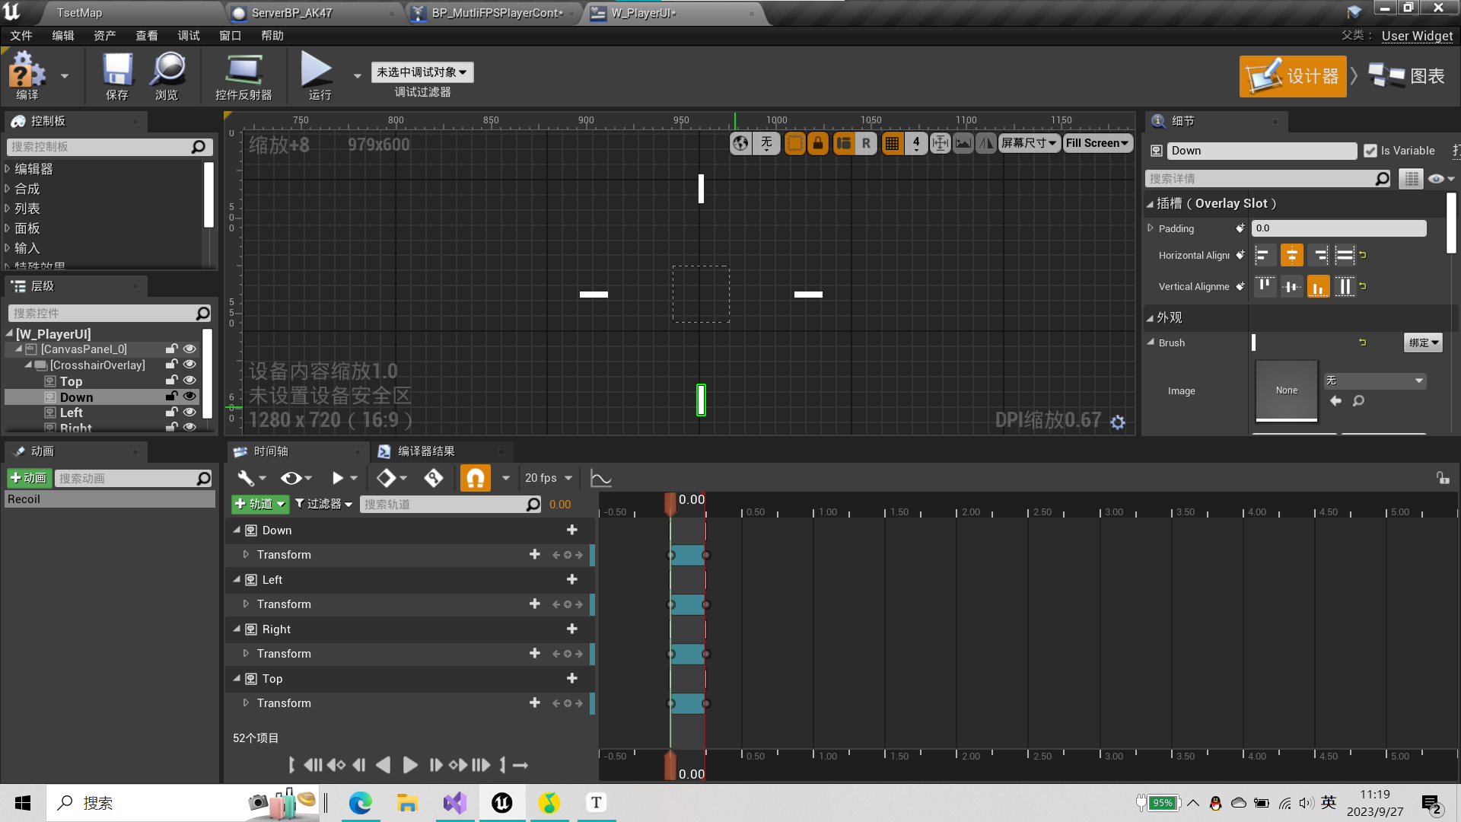Click the lock icon in designer toolbar

click(x=818, y=143)
